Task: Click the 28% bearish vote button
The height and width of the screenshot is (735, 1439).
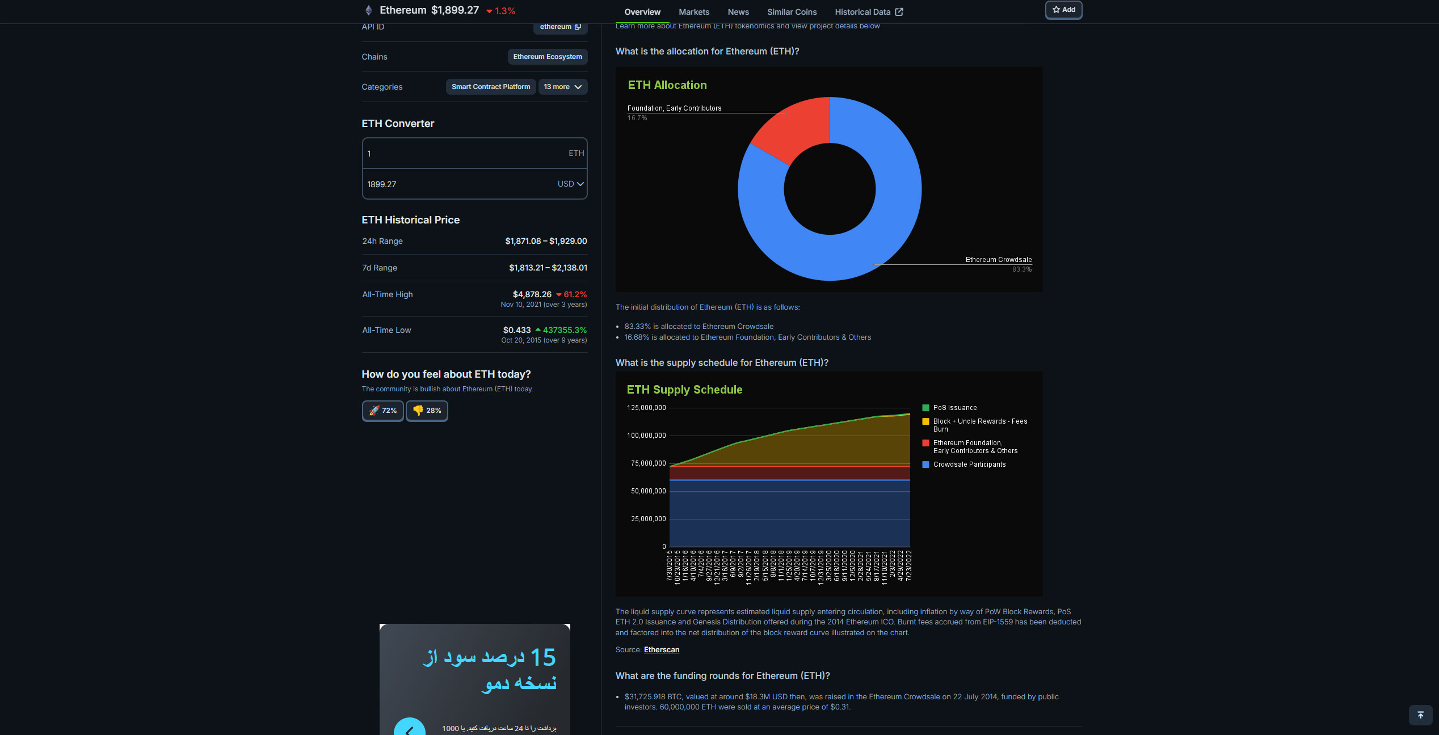Action: coord(427,411)
